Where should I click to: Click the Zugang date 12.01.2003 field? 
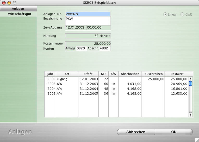(x=76, y=28)
